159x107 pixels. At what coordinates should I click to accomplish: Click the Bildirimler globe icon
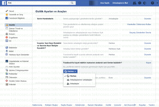(x=7, y=48)
